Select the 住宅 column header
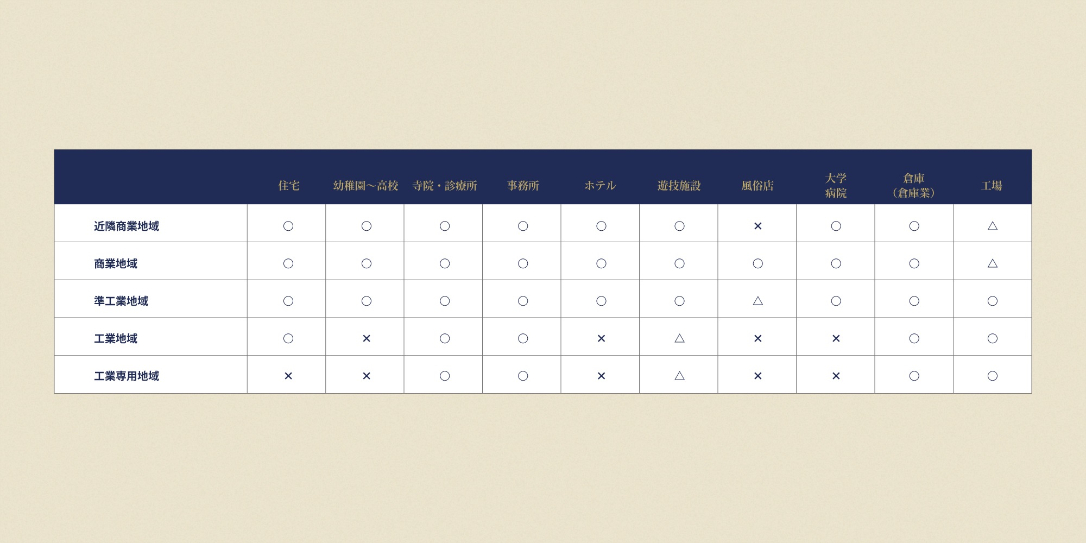 [x=288, y=186]
